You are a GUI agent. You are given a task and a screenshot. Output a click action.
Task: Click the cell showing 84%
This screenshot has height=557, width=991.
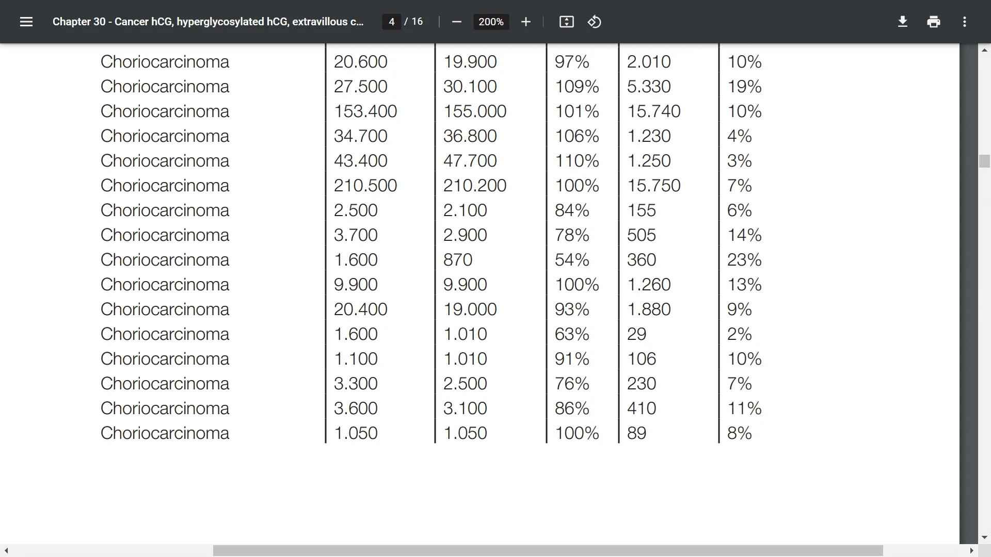[x=572, y=210]
